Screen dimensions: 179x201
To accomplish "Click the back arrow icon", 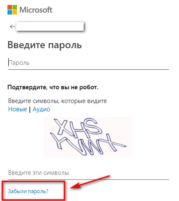I will point(12,27).
